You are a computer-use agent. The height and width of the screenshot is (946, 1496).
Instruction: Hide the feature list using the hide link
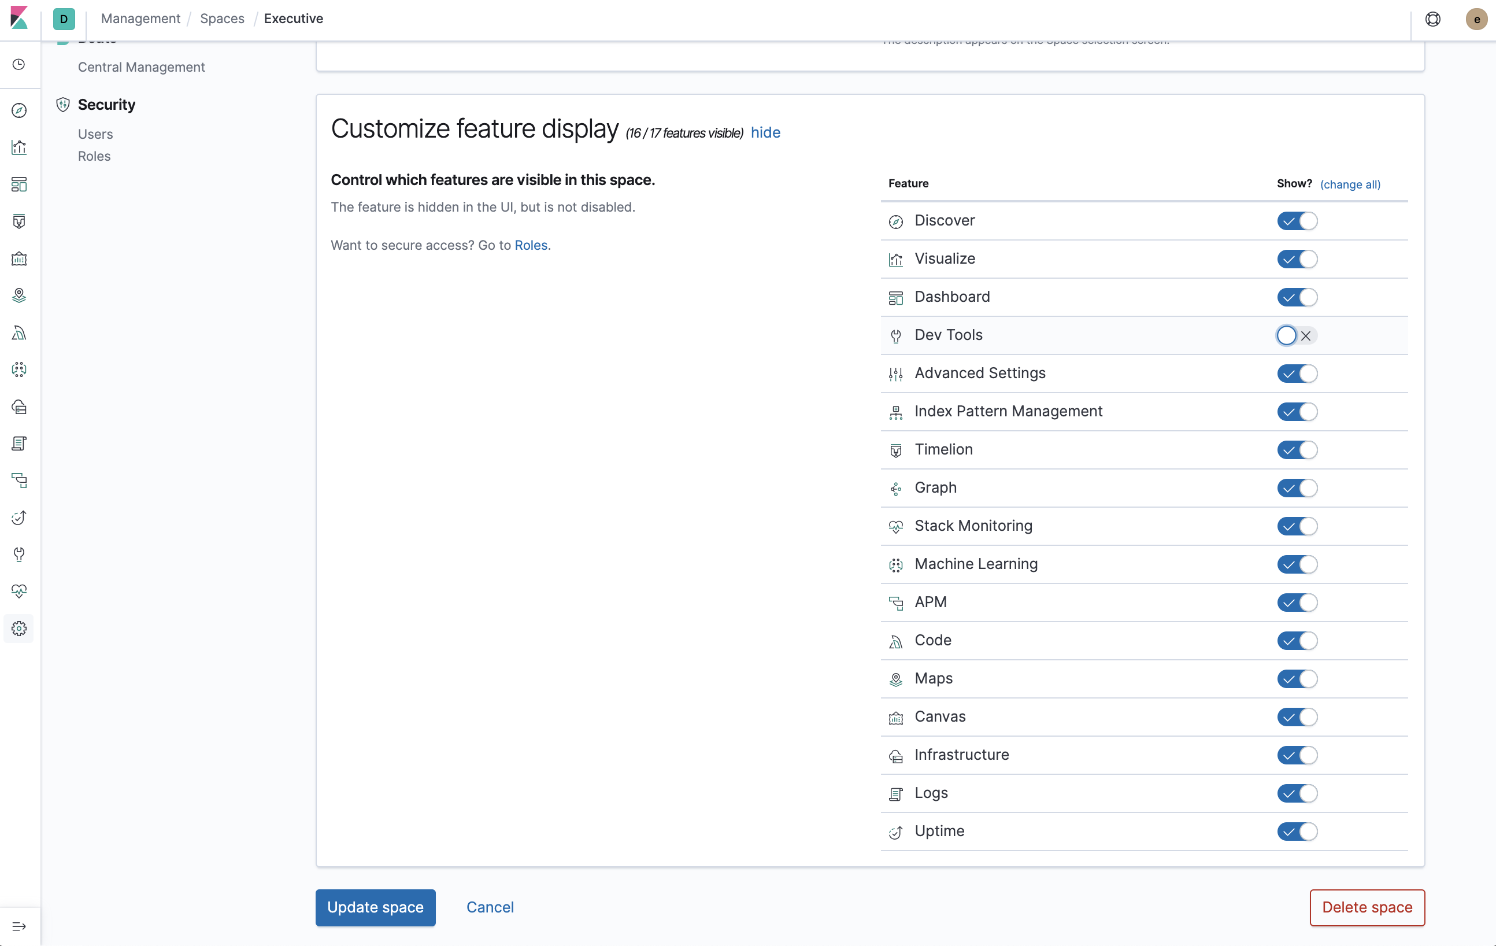(765, 132)
